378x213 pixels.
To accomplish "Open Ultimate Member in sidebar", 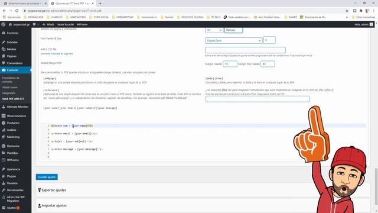I will click(15, 106).
